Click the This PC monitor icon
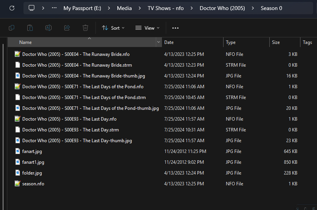Screen dimensions: 317x210 click(32, 8)
